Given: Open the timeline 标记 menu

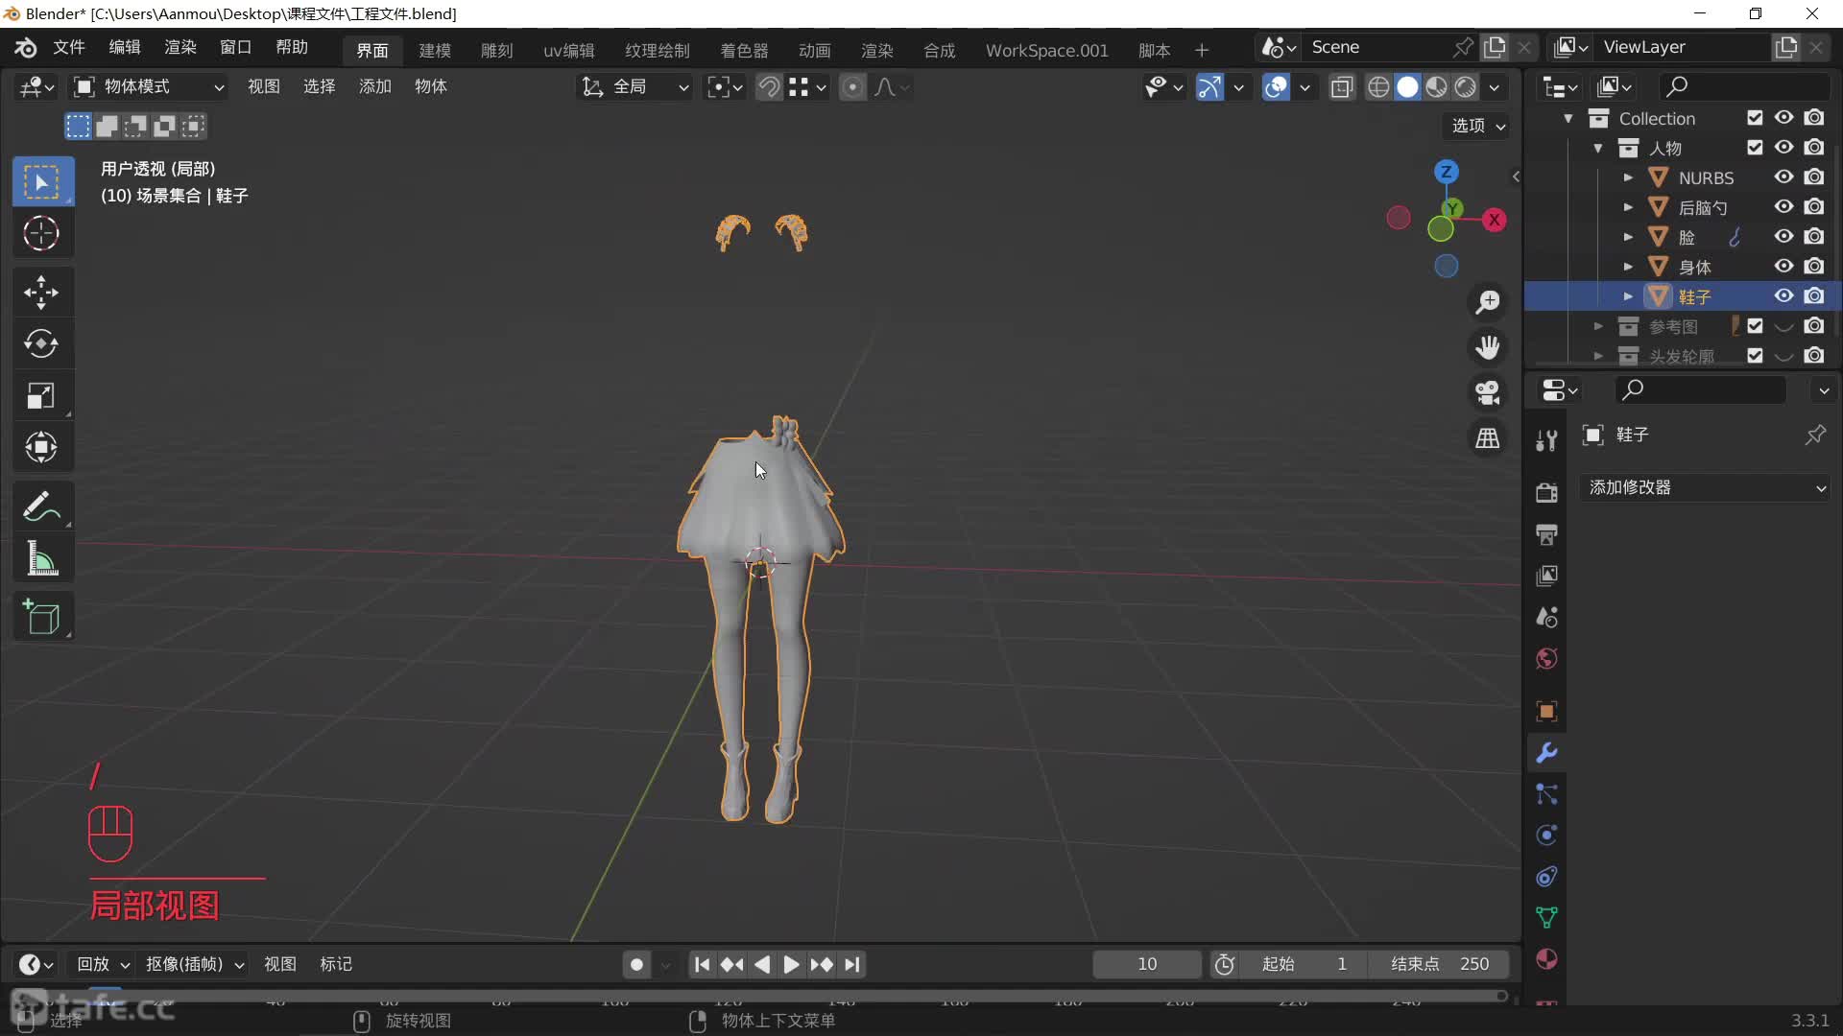Looking at the screenshot, I should 336,964.
